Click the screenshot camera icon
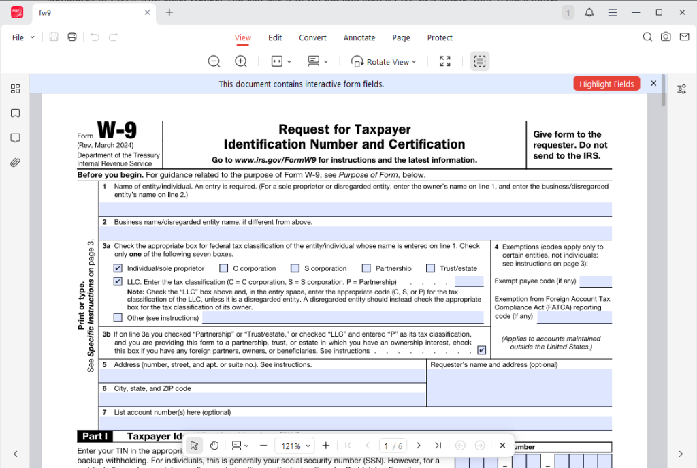 click(x=666, y=37)
